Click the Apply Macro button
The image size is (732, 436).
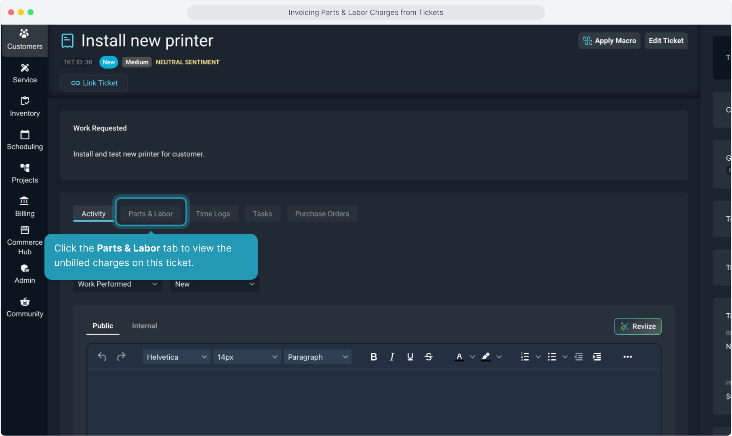pos(609,41)
